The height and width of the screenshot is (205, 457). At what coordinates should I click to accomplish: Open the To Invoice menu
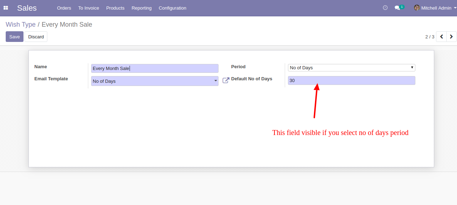coord(89,8)
